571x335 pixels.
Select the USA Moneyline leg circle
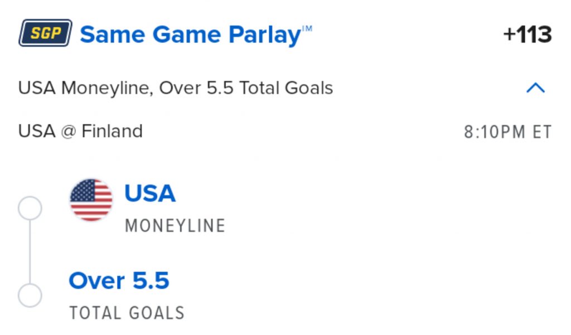coord(30,208)
